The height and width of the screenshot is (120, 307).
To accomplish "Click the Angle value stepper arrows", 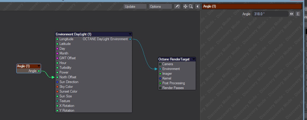I will (292, 14).
